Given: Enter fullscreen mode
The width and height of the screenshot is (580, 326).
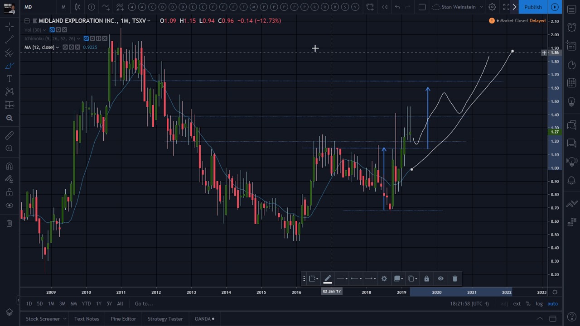Looking at the screenshot, I should tap(506, 7).
